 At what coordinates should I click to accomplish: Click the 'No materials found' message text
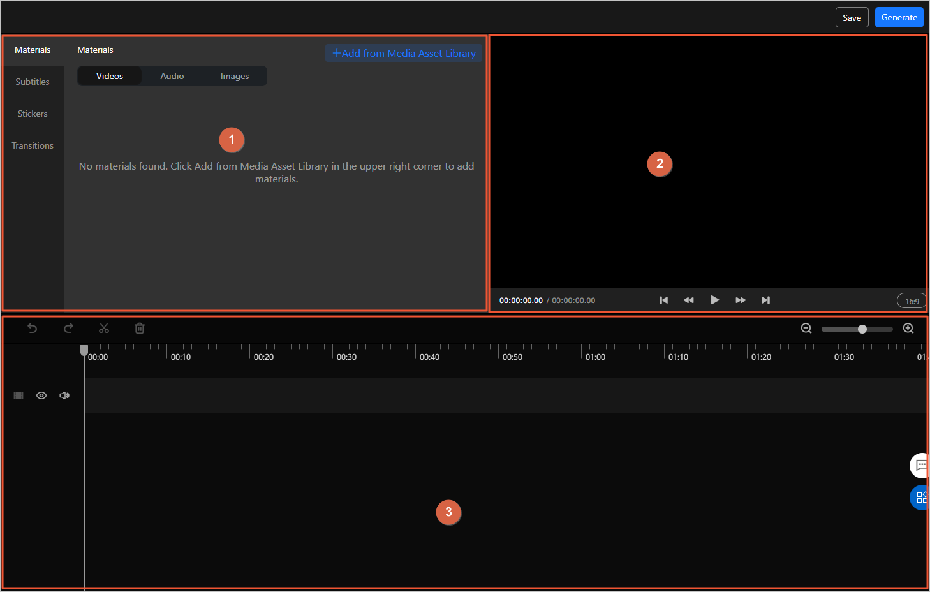coord(276,172)
